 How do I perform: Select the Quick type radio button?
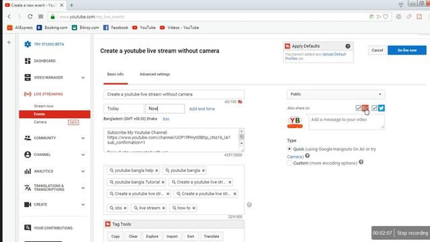tap(290, 149)
